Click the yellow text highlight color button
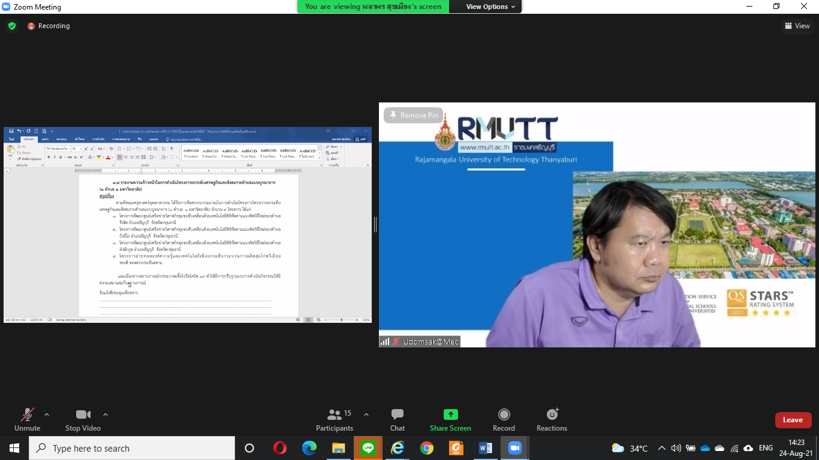 coord(100,157)
